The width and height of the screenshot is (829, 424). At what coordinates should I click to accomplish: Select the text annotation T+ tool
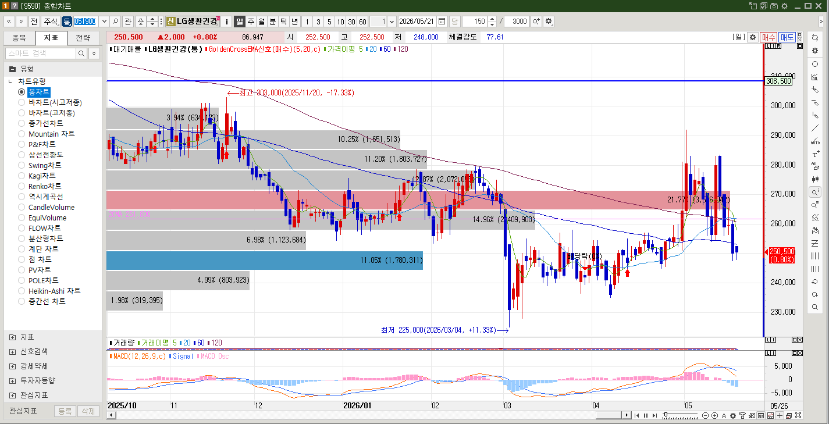[815, 154]
